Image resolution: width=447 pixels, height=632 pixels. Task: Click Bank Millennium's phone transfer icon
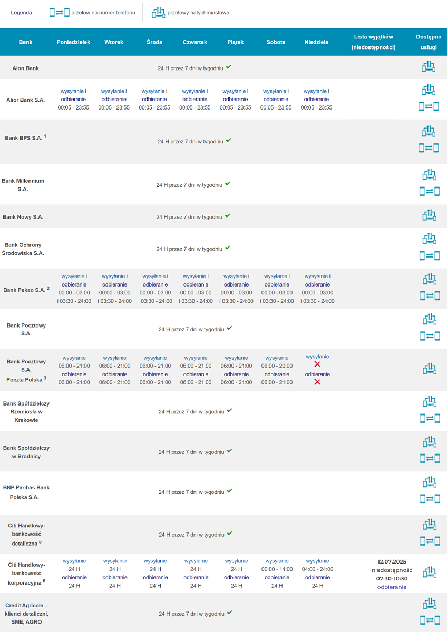[429, 191]
